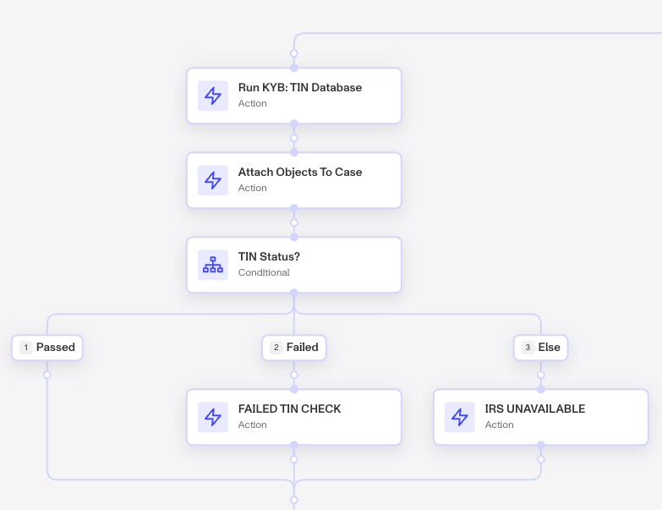
Task: Select the Else branch label
Action: (541, 348)
